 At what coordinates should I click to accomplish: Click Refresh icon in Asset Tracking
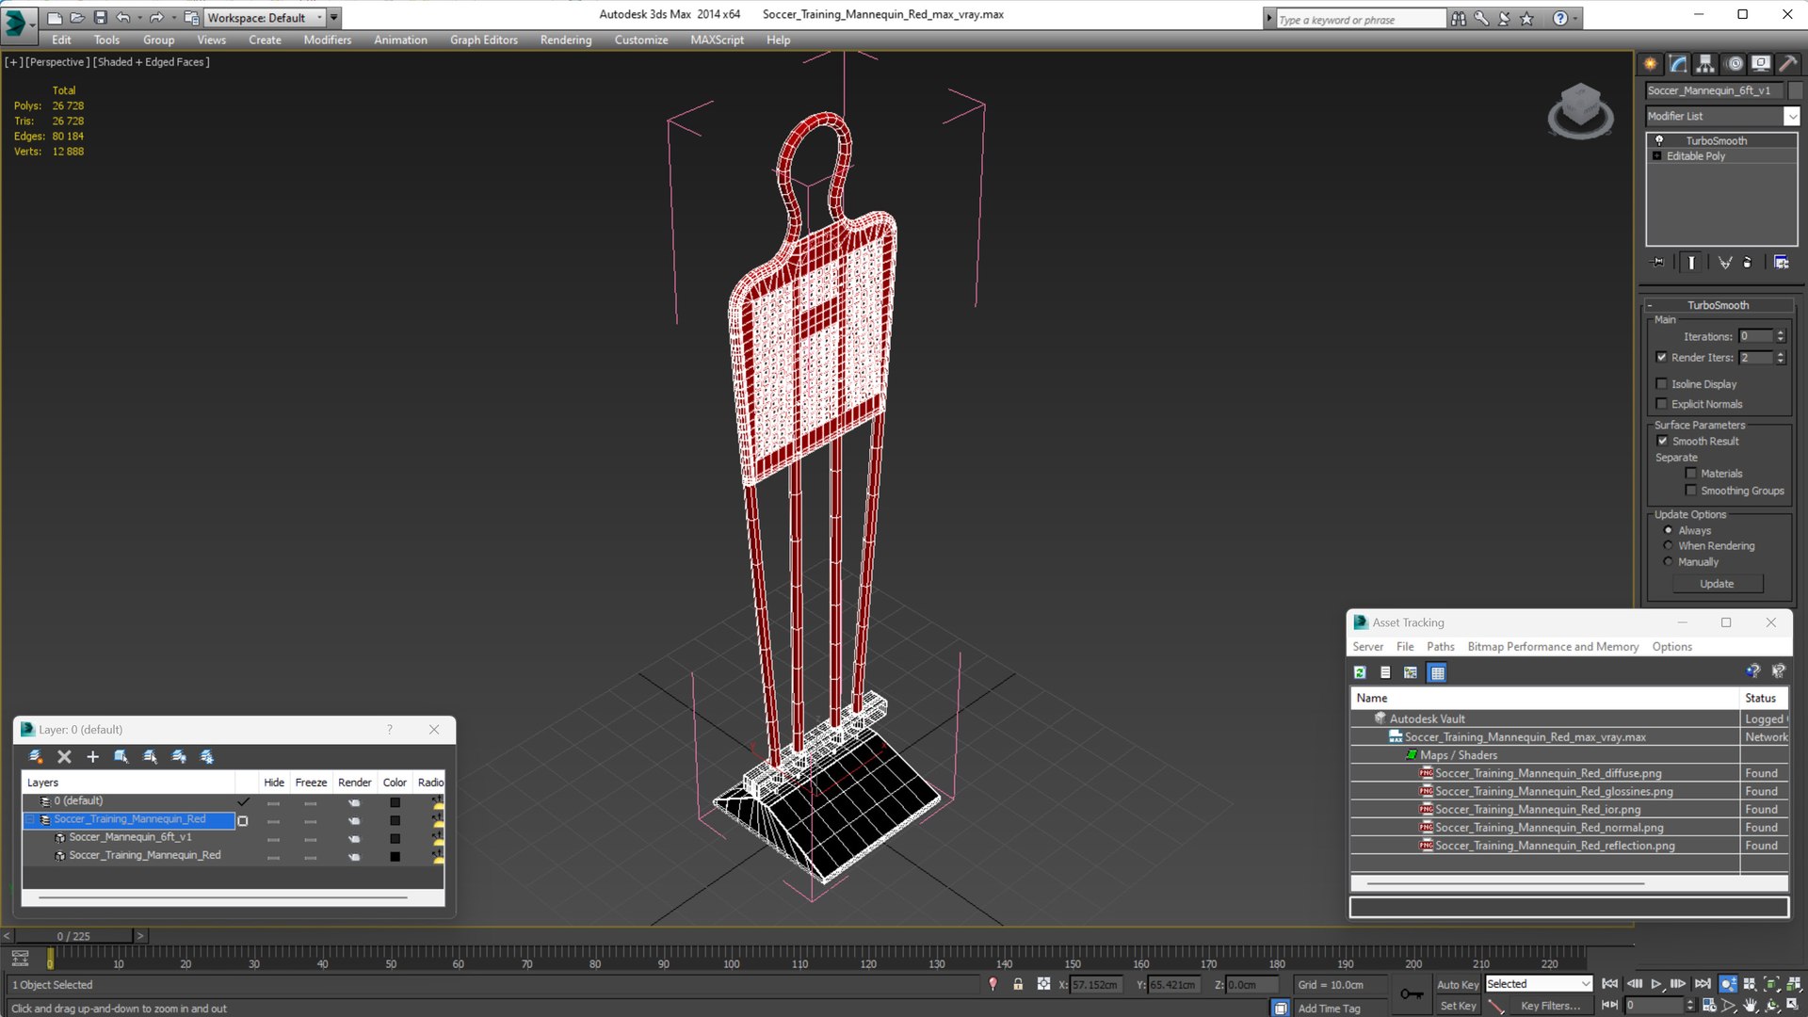tap(1360, 672)
